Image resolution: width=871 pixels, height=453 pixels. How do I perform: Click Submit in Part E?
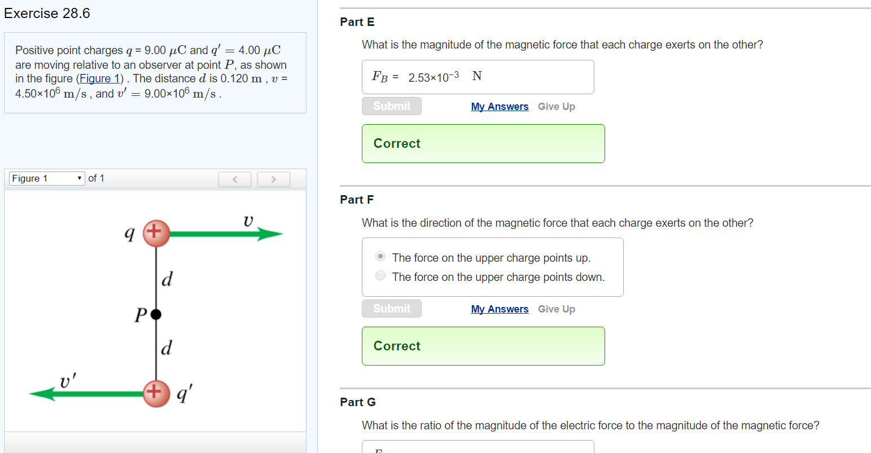(391, 105)
